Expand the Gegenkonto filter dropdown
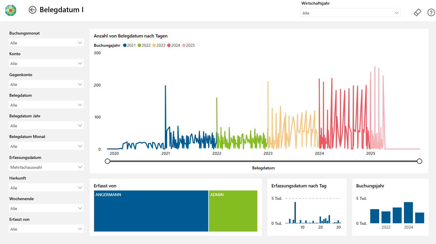The image size is (436, 244). (46, 84)
